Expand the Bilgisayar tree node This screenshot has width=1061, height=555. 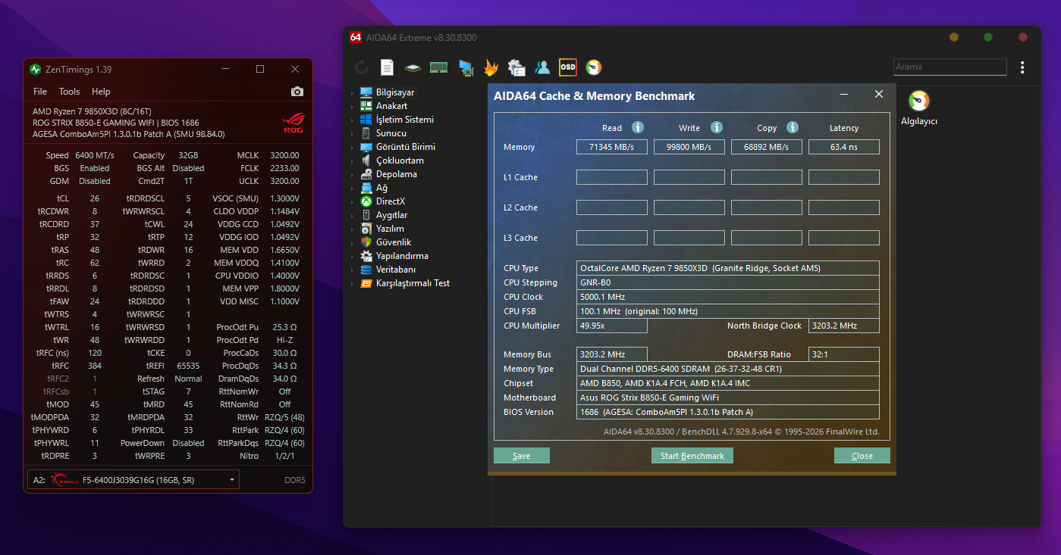click(x=352, y=92)
